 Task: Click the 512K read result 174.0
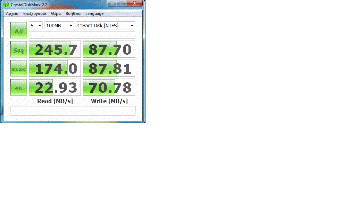pos(55,68)
